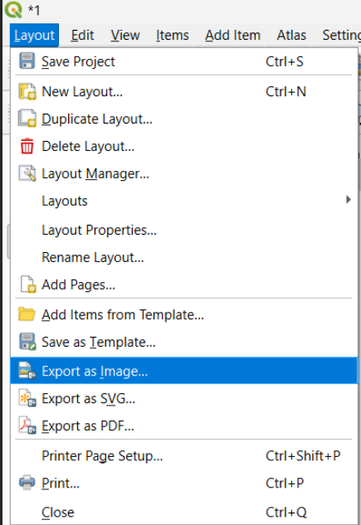This screenshot has height=525, width=361.
Task: Click the Export as PDF icon
Action: pos(27,425)
